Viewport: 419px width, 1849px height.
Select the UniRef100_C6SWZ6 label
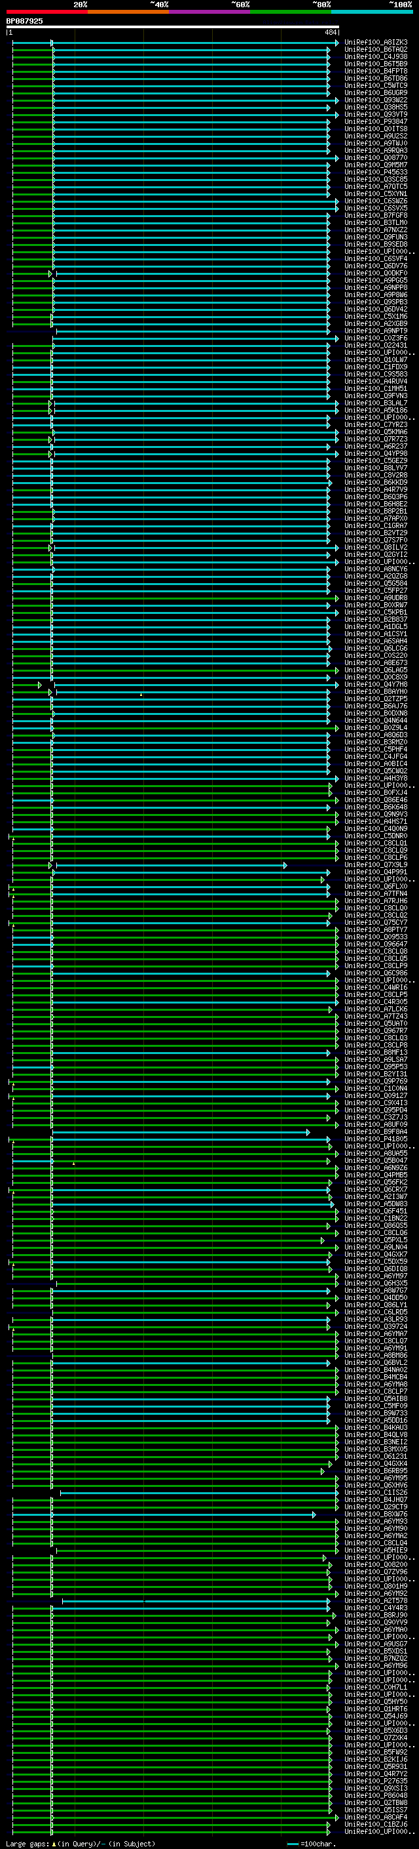pyautogui.click(x=376, y=201)
